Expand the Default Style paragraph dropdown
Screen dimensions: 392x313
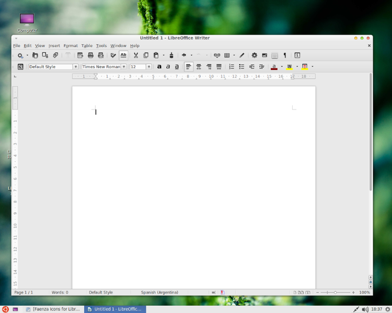tap(76, 67)
